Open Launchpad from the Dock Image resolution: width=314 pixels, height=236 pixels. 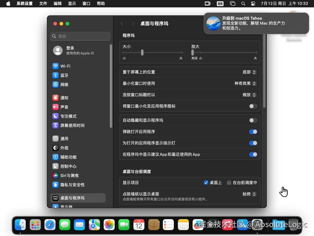coord(35,225)
